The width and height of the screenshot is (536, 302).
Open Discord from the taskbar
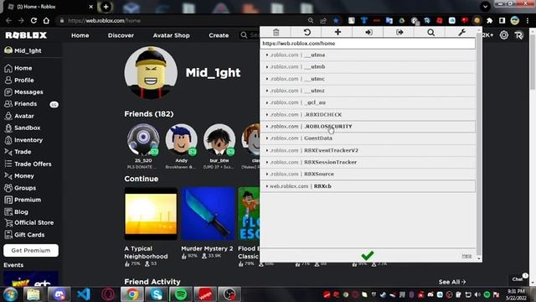pyautogui.click(x=59, y=294)
